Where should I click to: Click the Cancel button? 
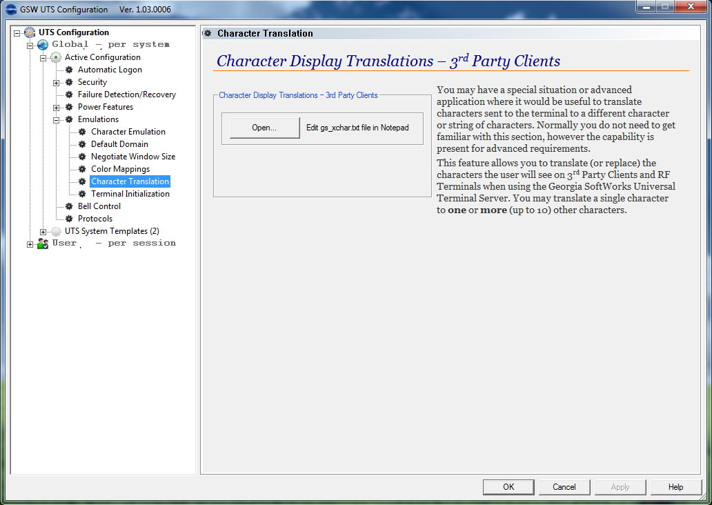[x=564, y=487]
